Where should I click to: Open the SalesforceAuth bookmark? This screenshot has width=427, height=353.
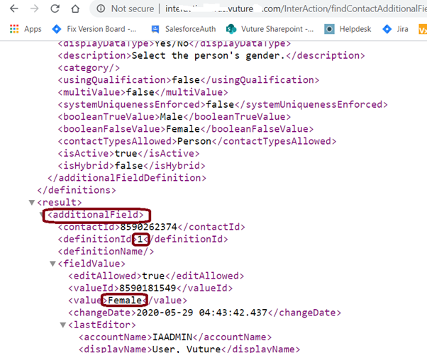coord(184,29)
